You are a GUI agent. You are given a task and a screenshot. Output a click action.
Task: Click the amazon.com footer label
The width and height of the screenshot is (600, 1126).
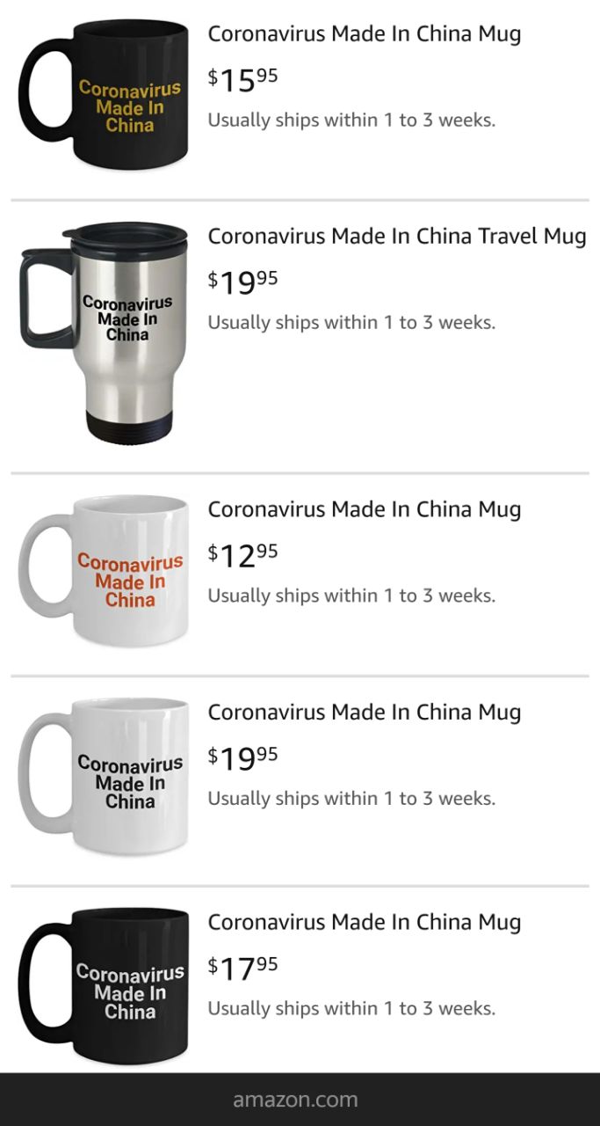295,1100
